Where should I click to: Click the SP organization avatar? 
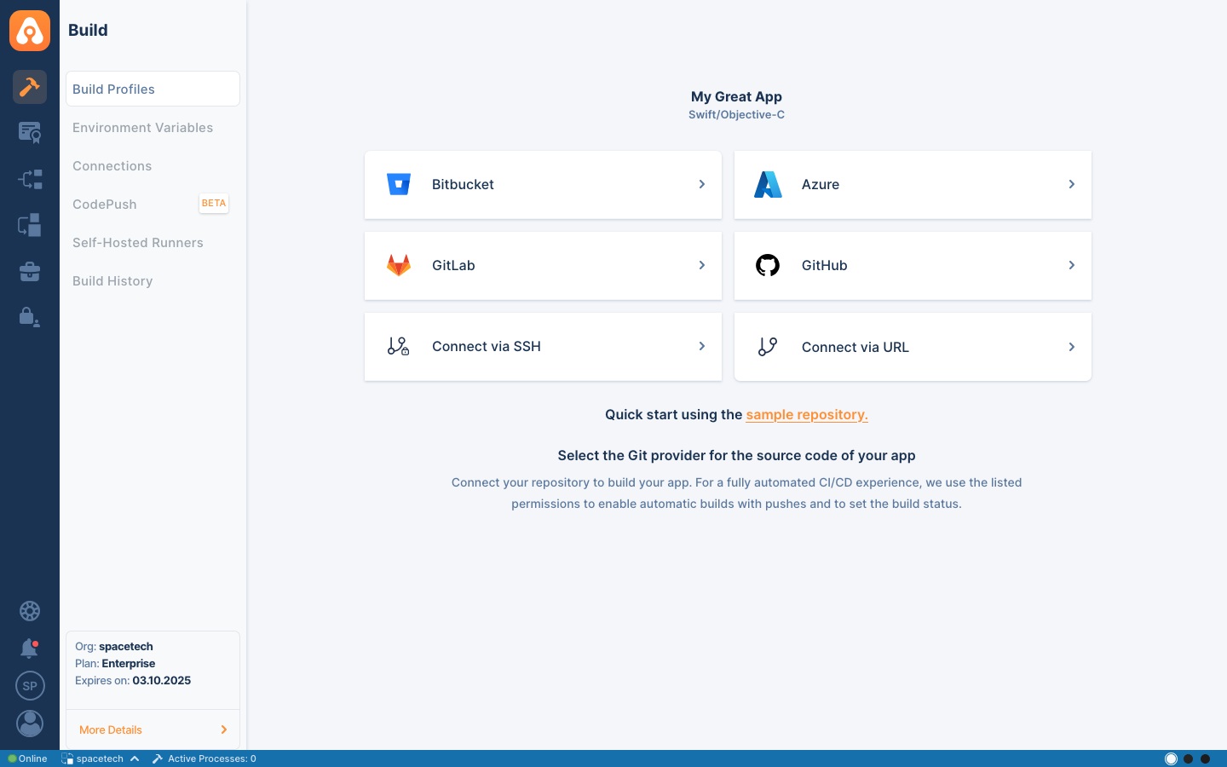click(30, 686)
